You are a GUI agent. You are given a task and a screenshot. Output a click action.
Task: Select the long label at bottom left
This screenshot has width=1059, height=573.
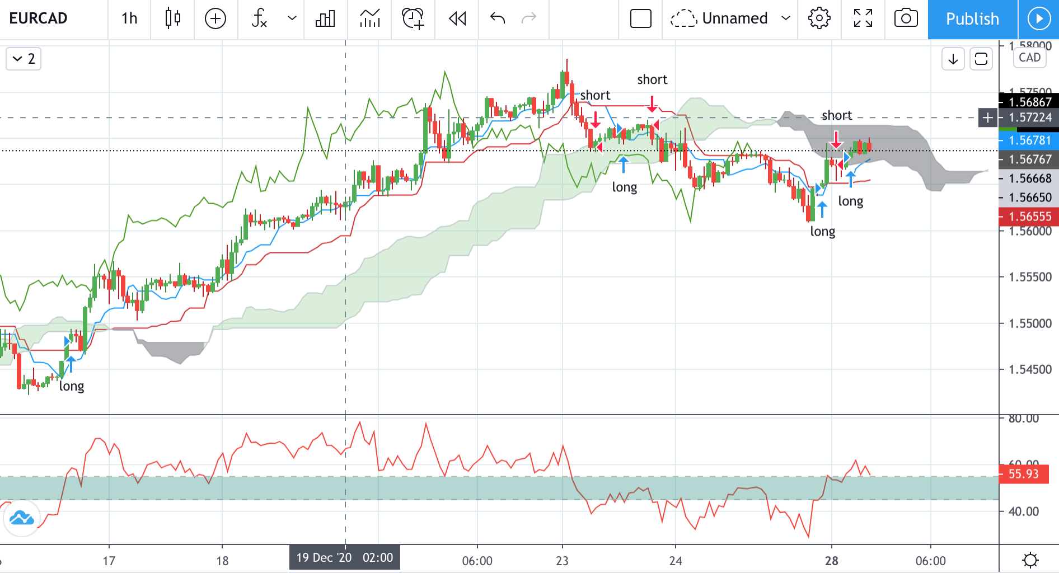click(x=72, y=386)
